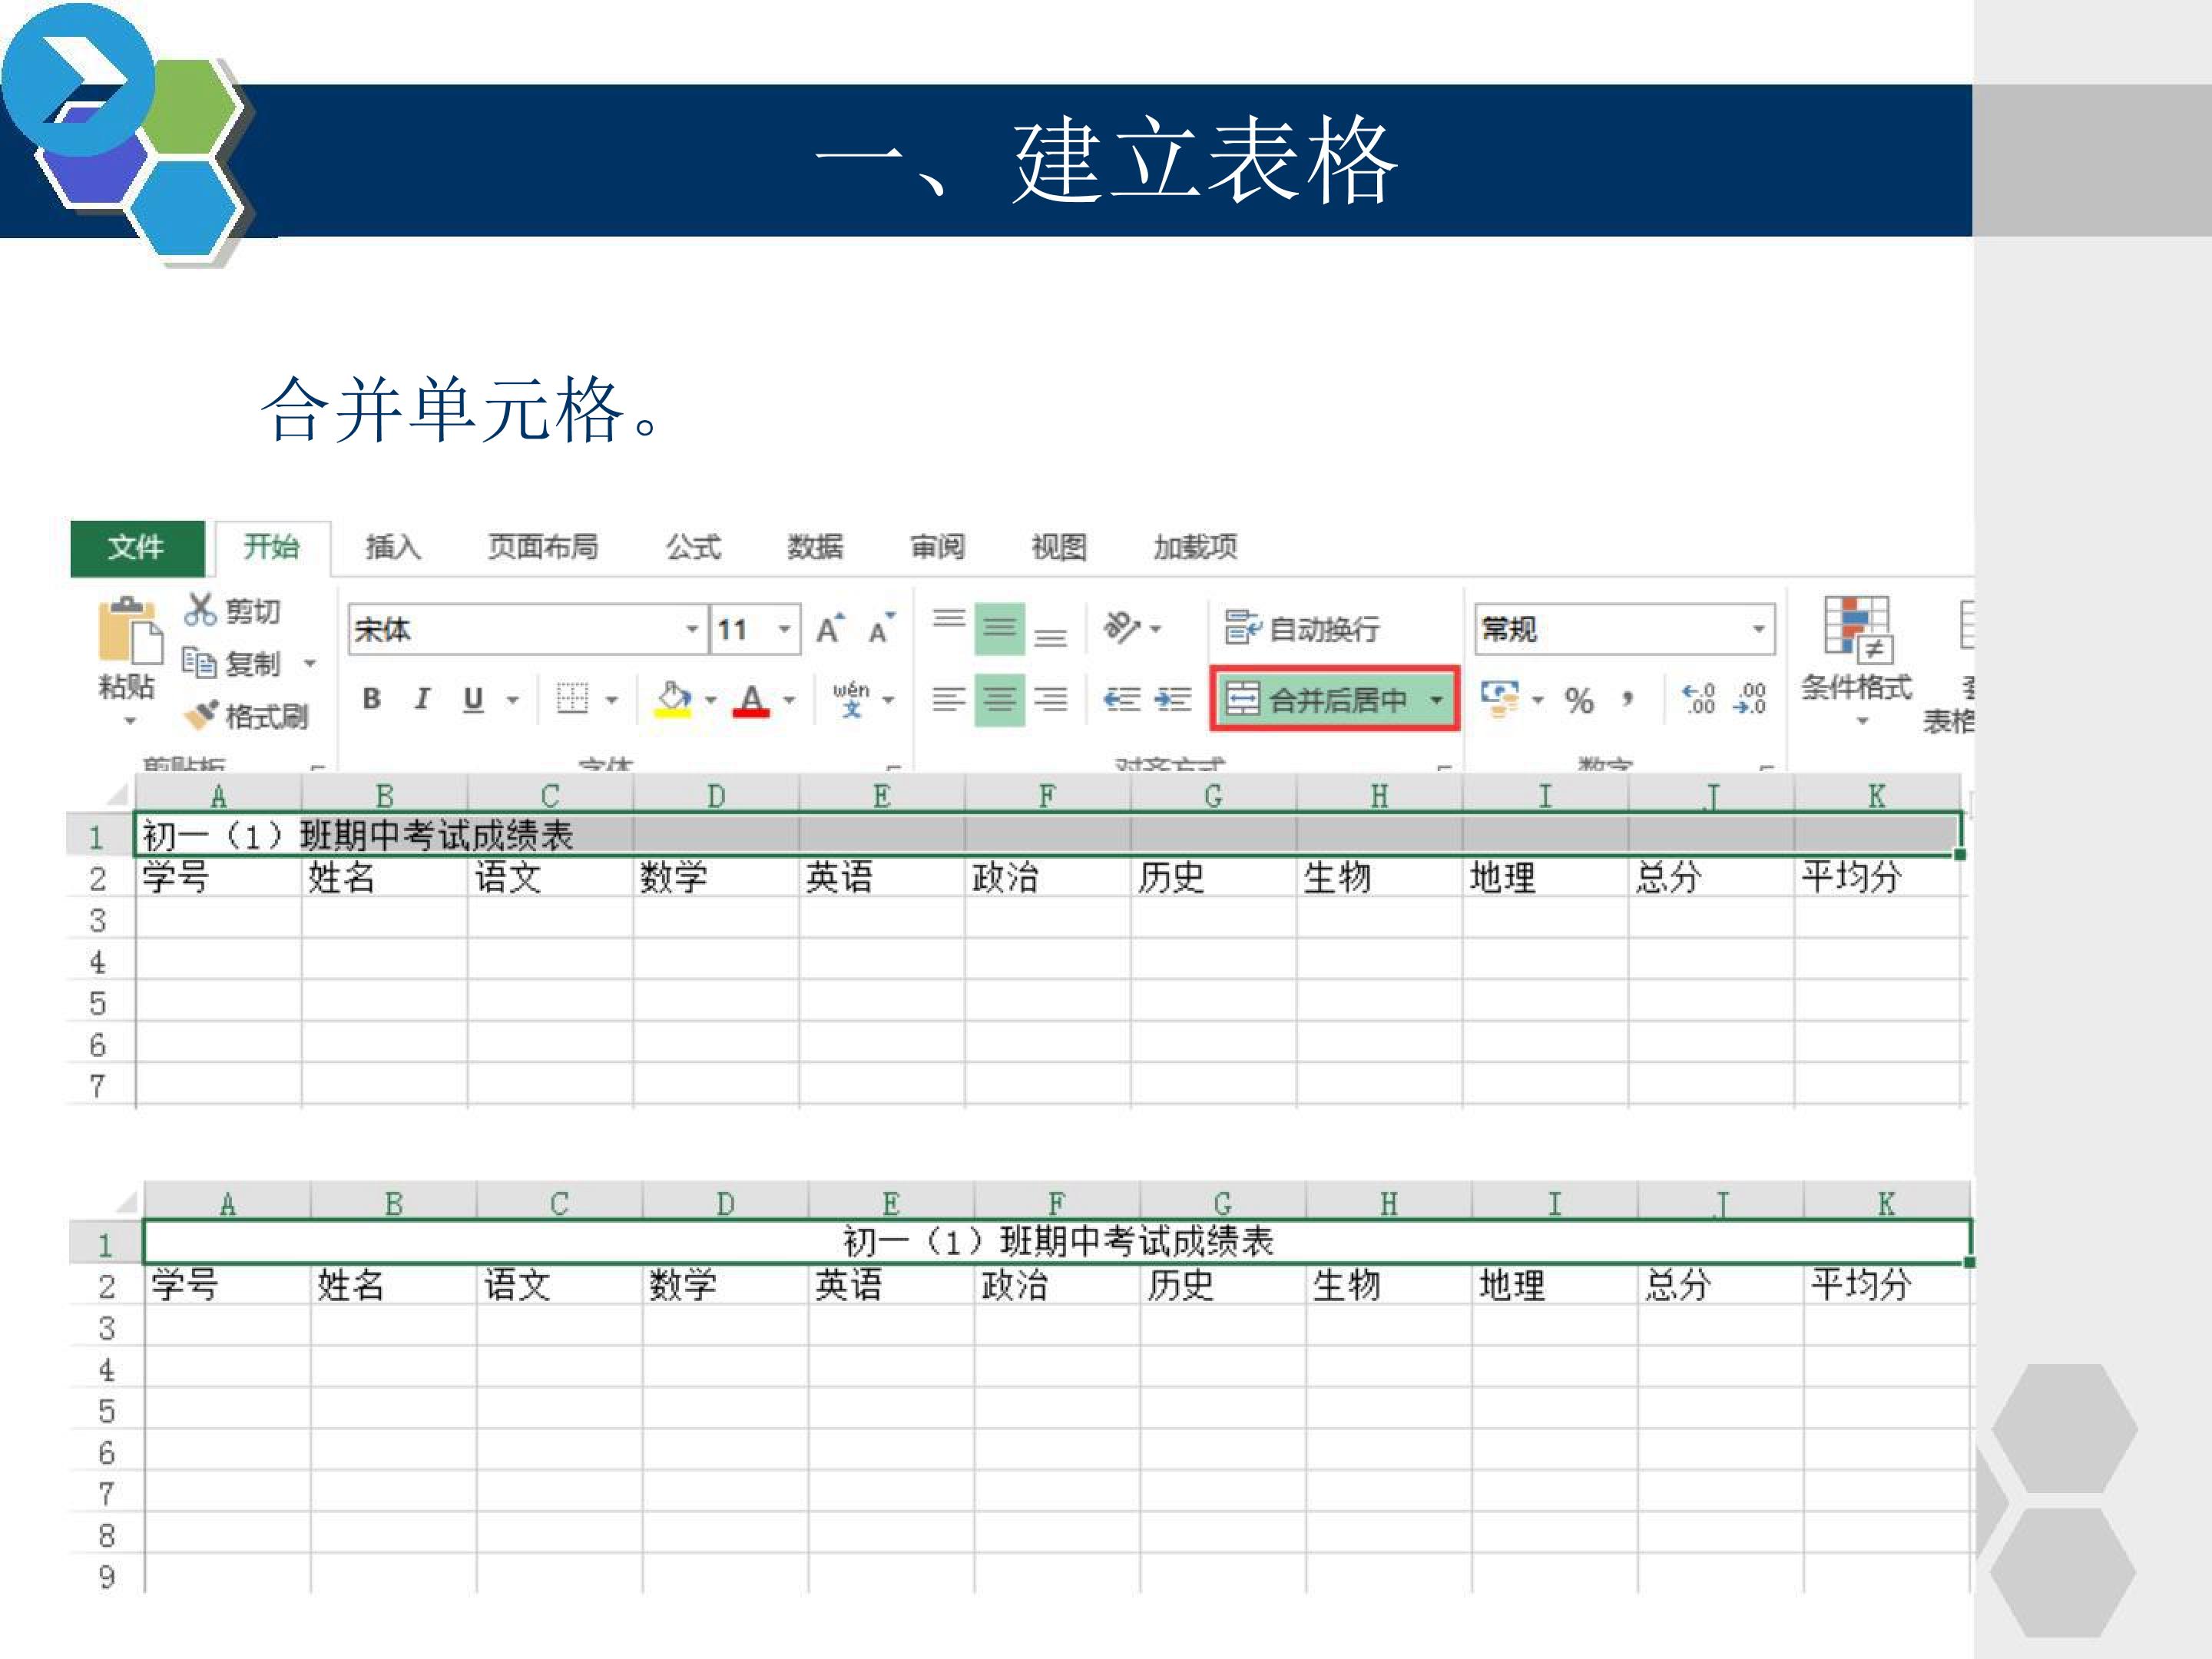
Task: Toggle middle vertical alignment
Action: click(x=999, y=628)
